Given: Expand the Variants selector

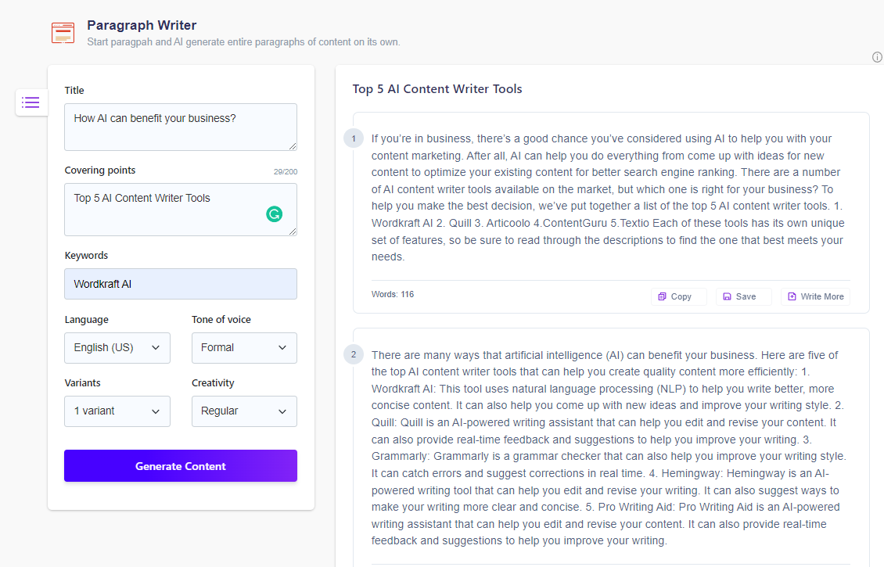Looking at the screenshot, I should (x=117, y=411).
